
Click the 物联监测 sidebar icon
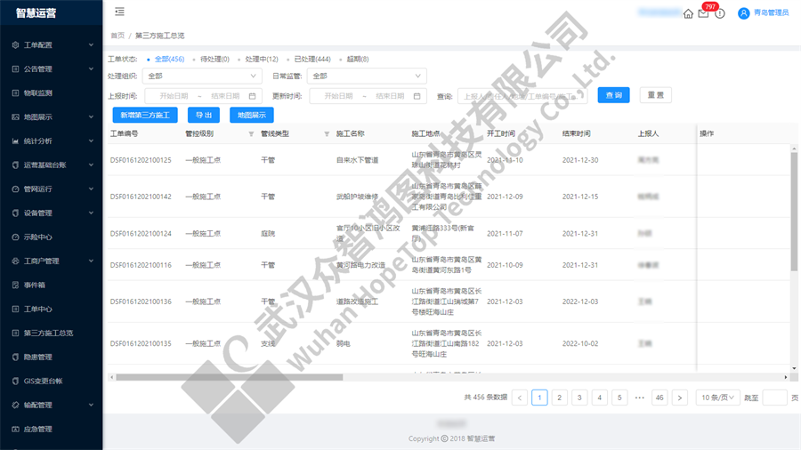pos(15,92)
